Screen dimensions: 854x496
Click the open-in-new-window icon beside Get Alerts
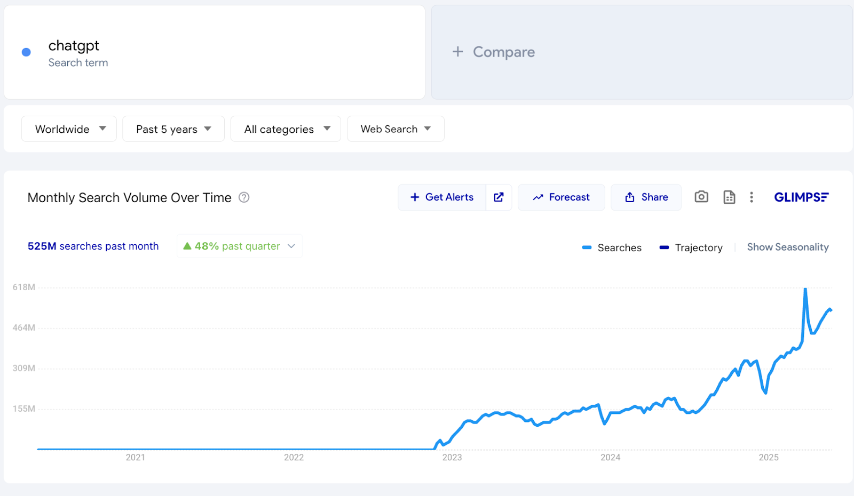click(499, 197)
